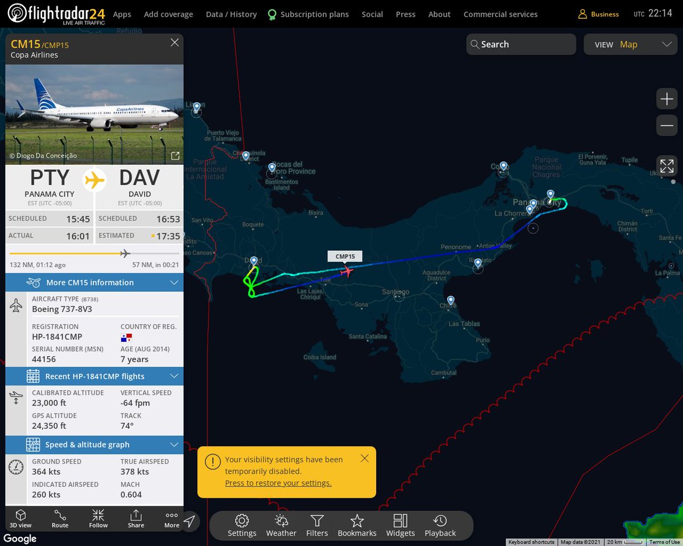This screenshot has width=683, height=546.
Task: Expand More CM15 information
Action: [94, 282]
